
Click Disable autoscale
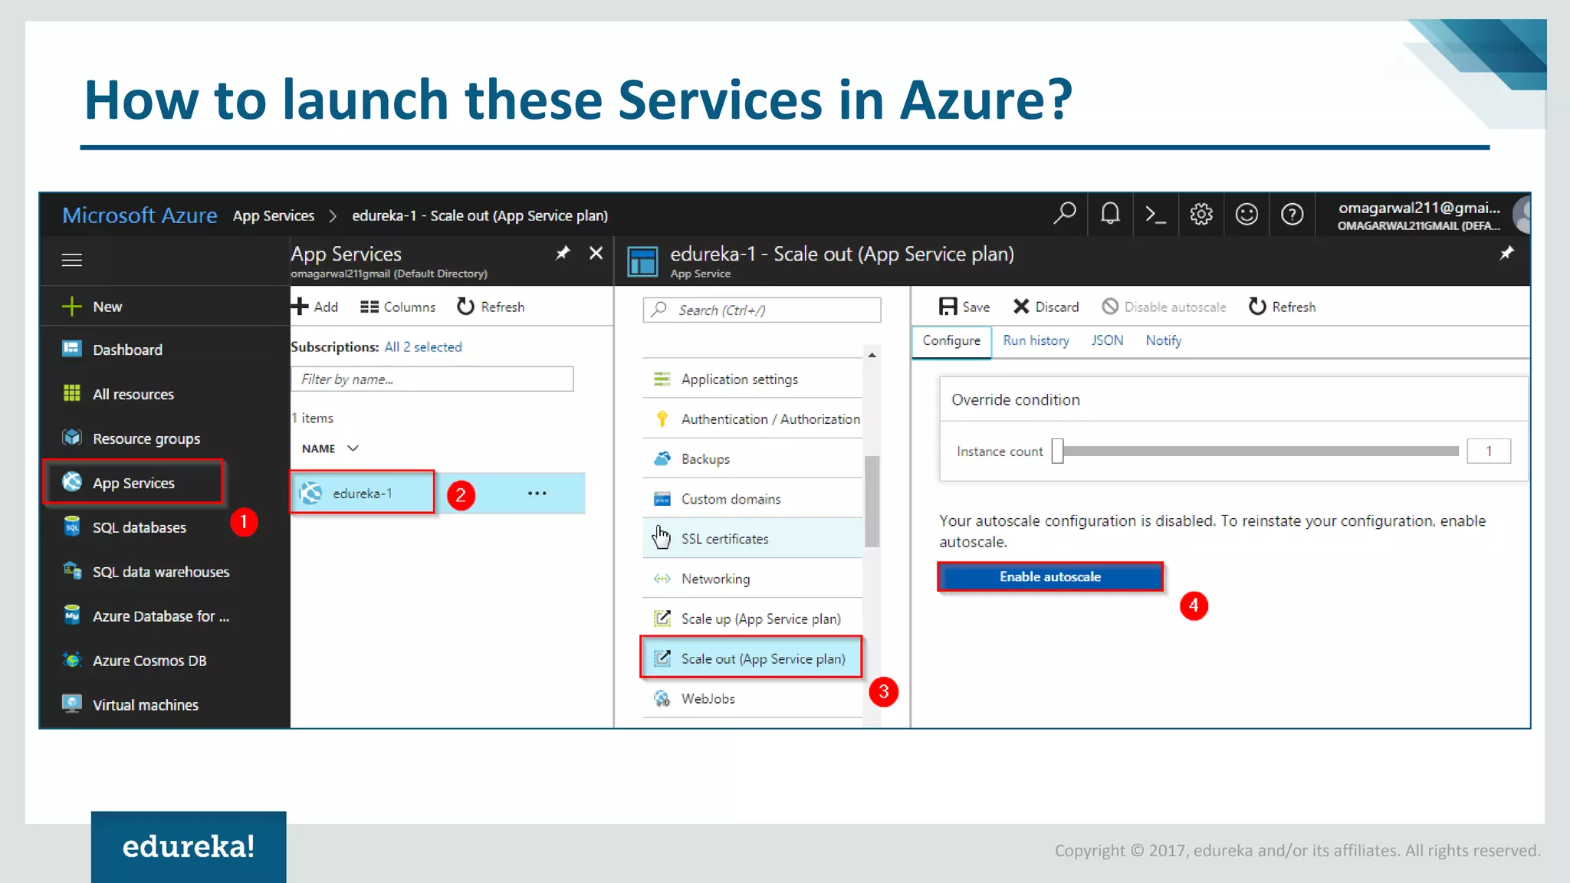(x=1164, y=307)
